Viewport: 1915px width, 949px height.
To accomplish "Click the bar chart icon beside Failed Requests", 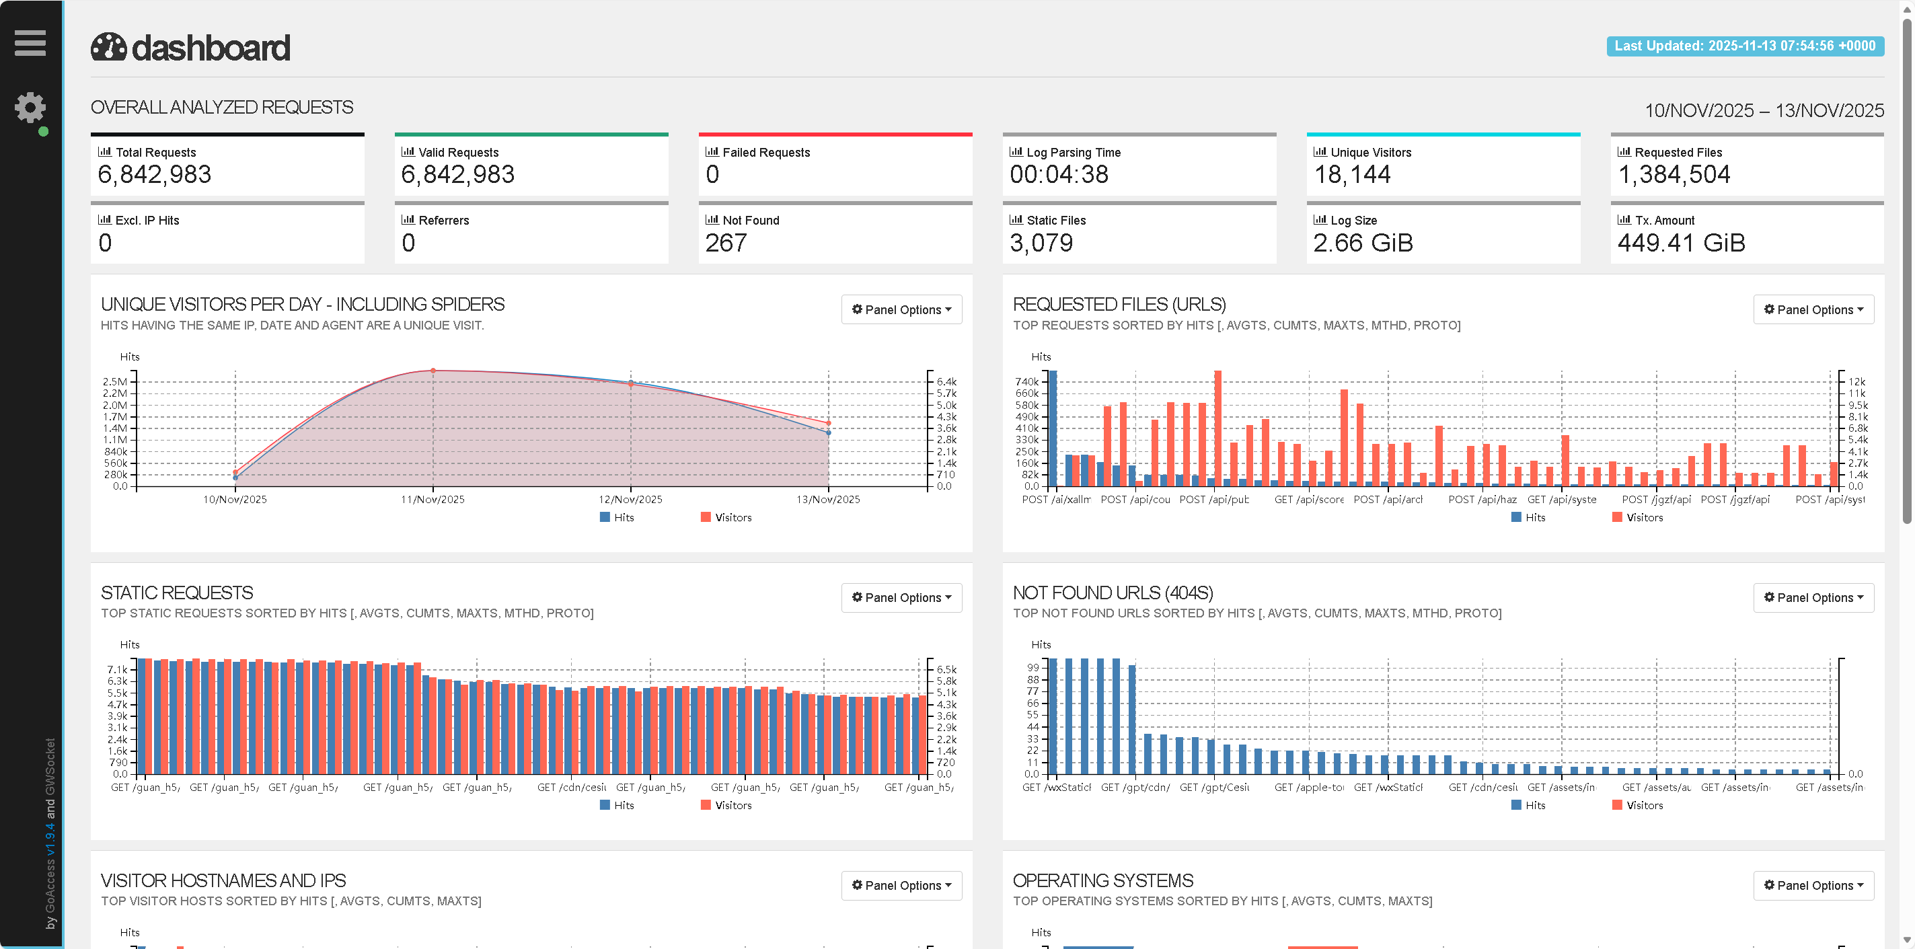I will click(712, 151).
